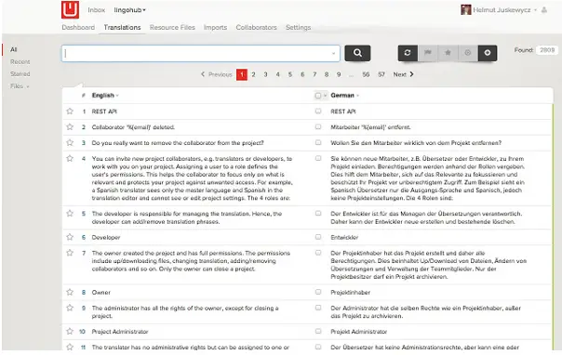Click the star toolbar icon

448,53
